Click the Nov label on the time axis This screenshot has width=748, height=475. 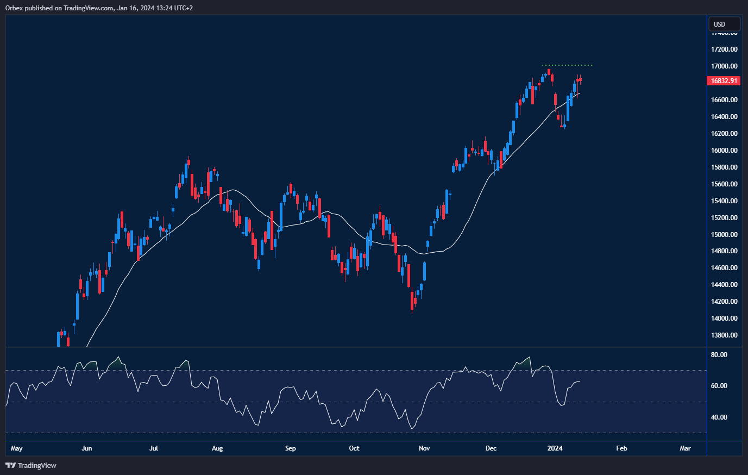coord(424,448)
